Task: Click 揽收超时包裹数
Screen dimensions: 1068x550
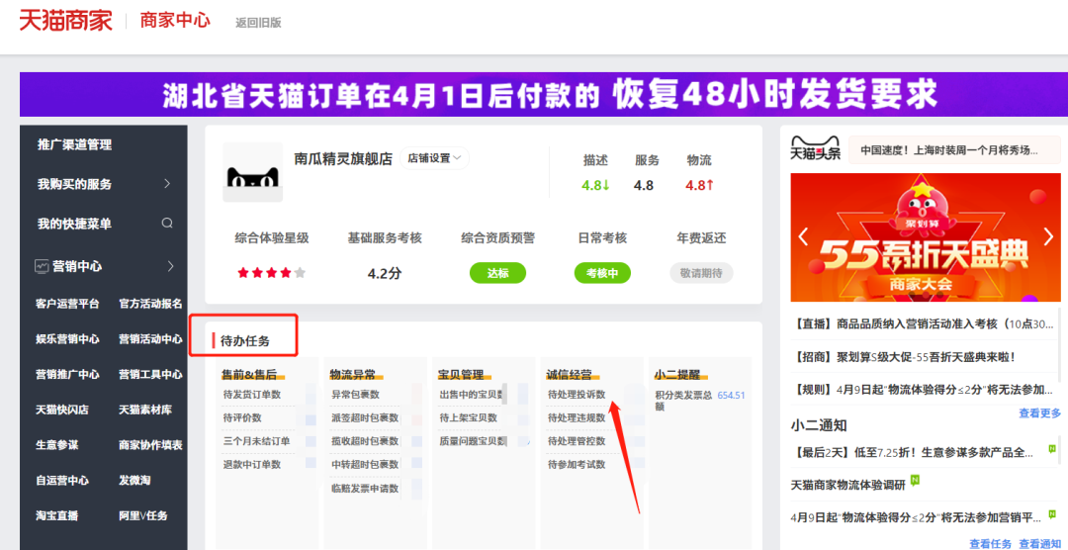Action: click(365, 441)
